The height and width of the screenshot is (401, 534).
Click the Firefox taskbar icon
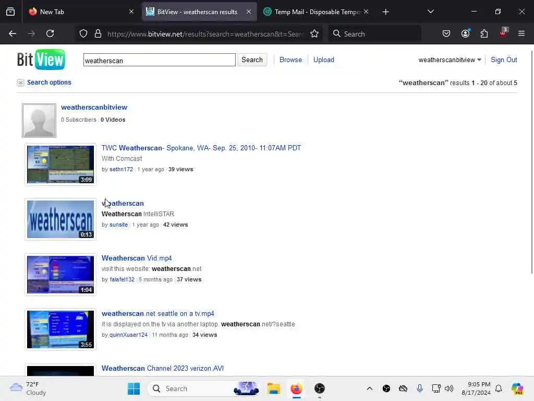296,388
